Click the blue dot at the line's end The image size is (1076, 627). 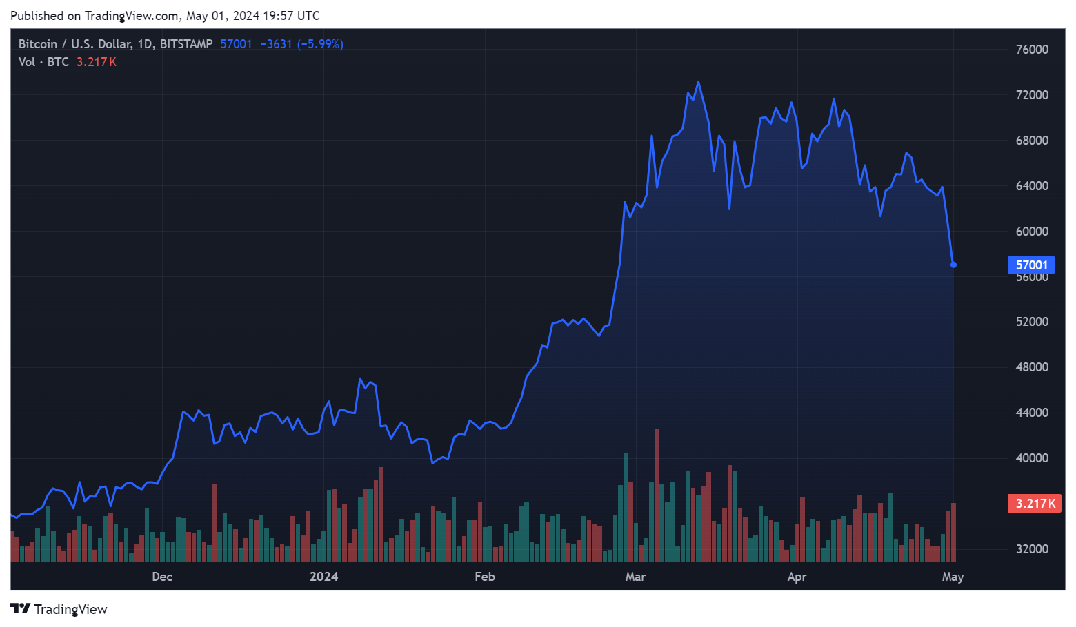(953, 265)
